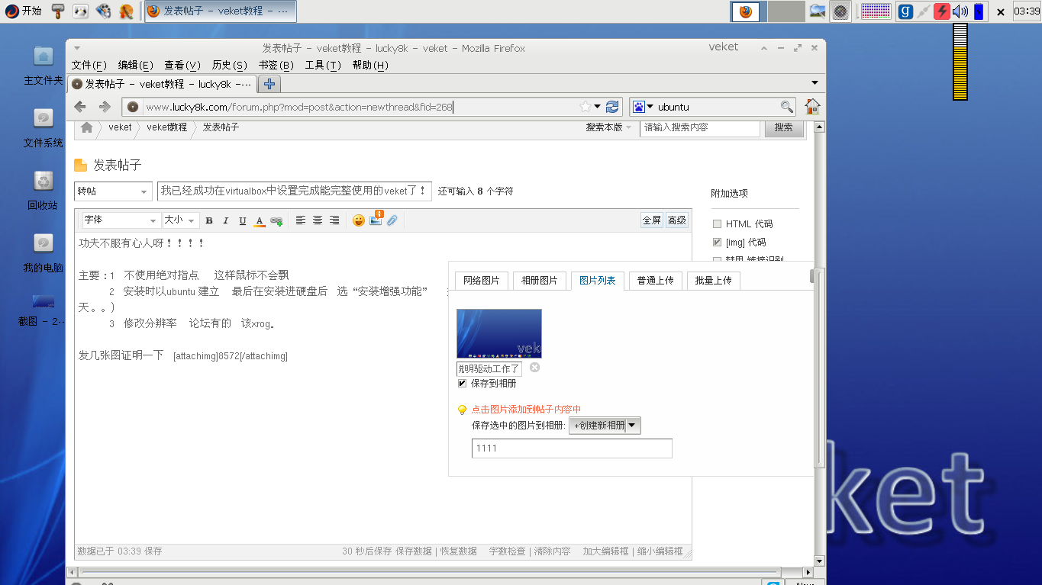The image size is (1042, 585).
Task: Click the insert image icon in editor toolbar
Action: [x=376, y=220]
